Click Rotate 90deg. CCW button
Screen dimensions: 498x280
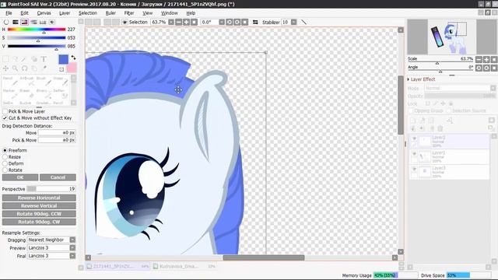pos(39,214)
